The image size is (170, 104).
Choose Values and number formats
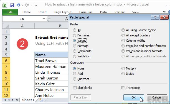pos(123,51)
